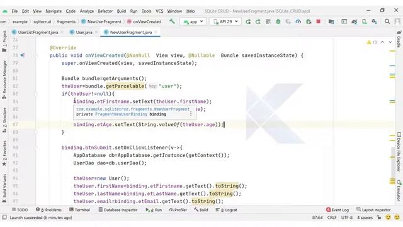Screen dimensions: 403x227
Task: Open the AVD Manager phone icon
Action: (x=364, y=21)
